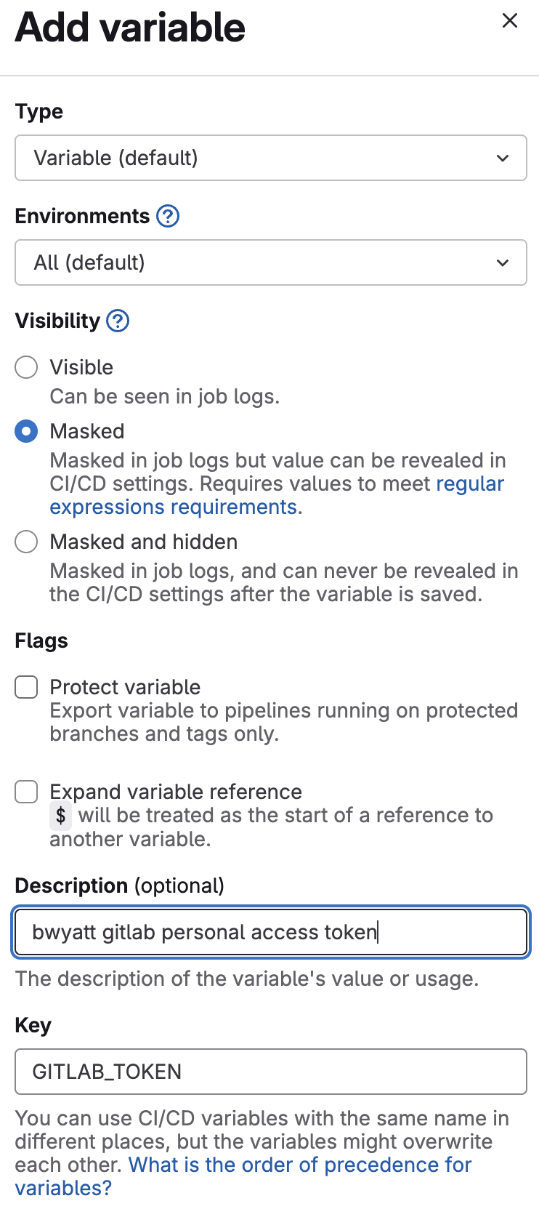Select the Masked radio option
The width and height of the screenshot is (539, 1217).
coord(26,431)
